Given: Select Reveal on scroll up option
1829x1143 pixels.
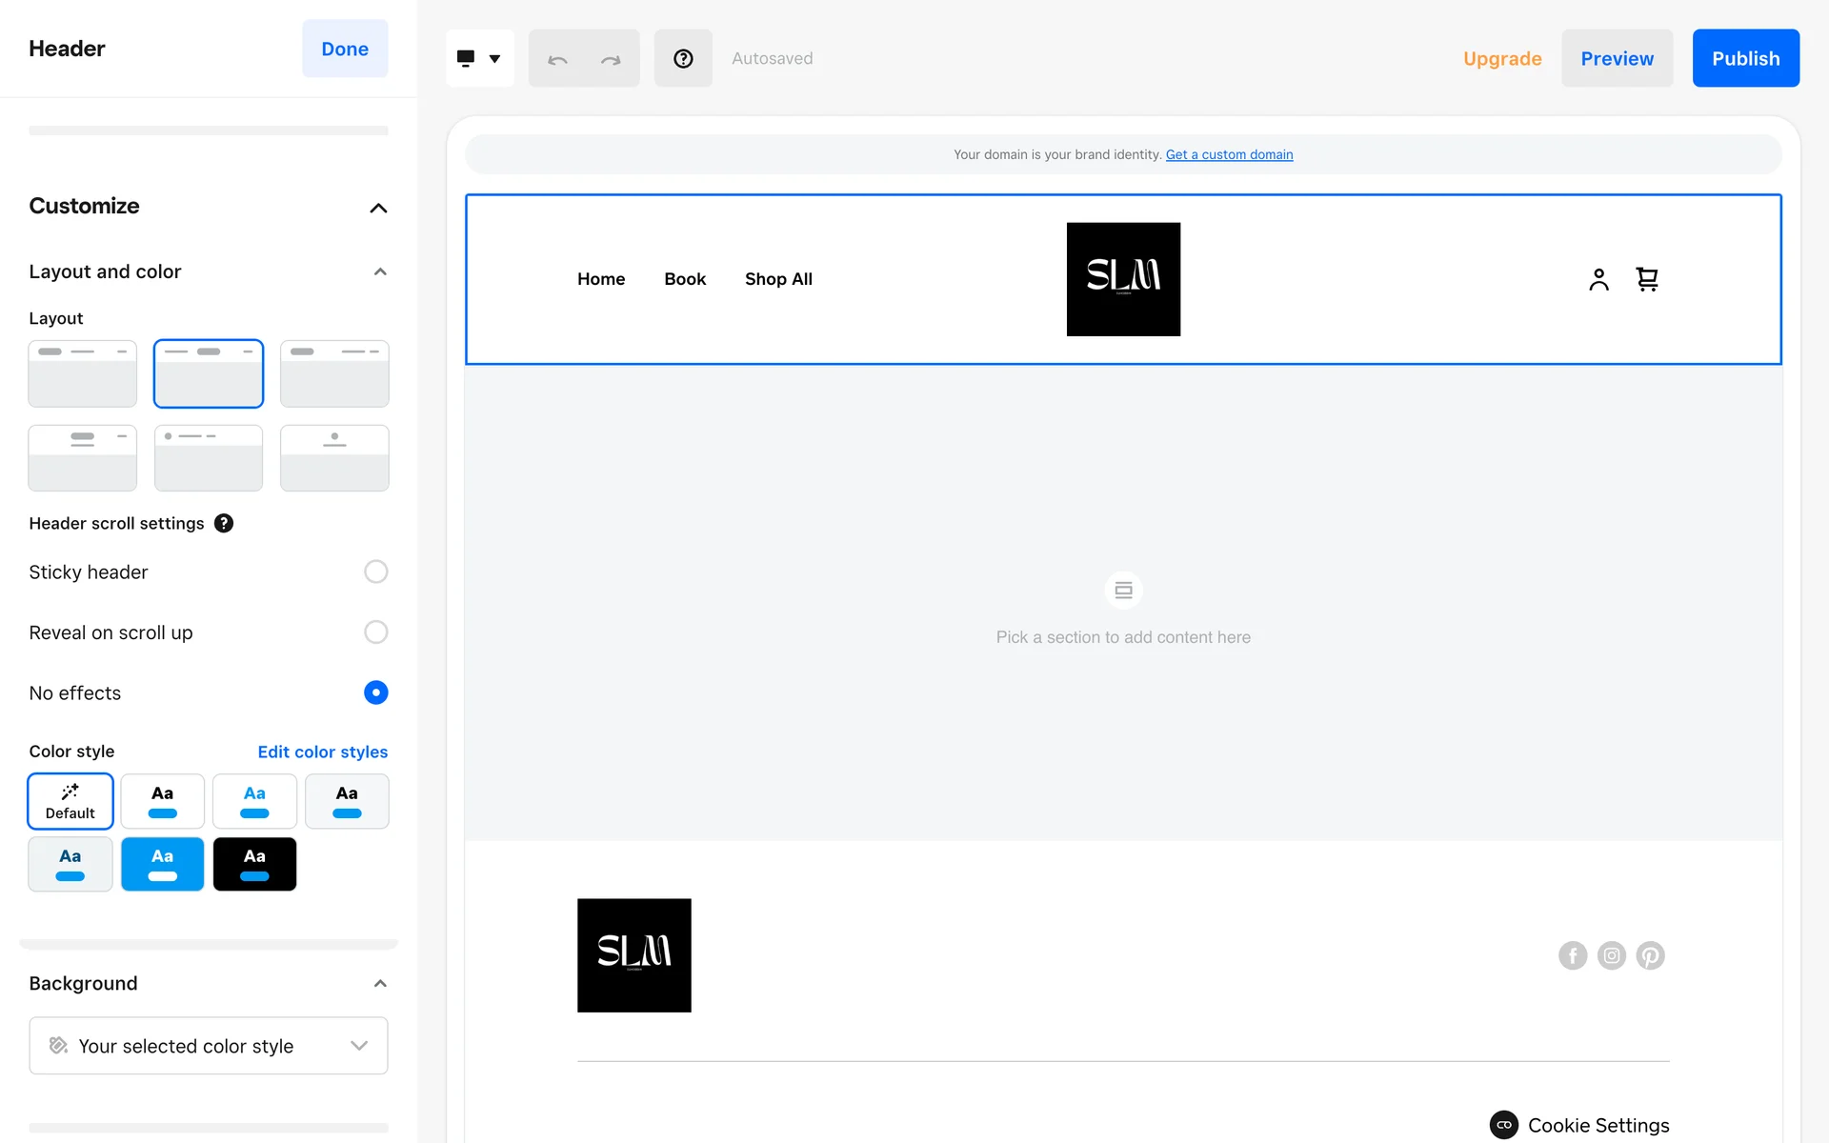Looking at the screenshot, I should pos(375,632).
